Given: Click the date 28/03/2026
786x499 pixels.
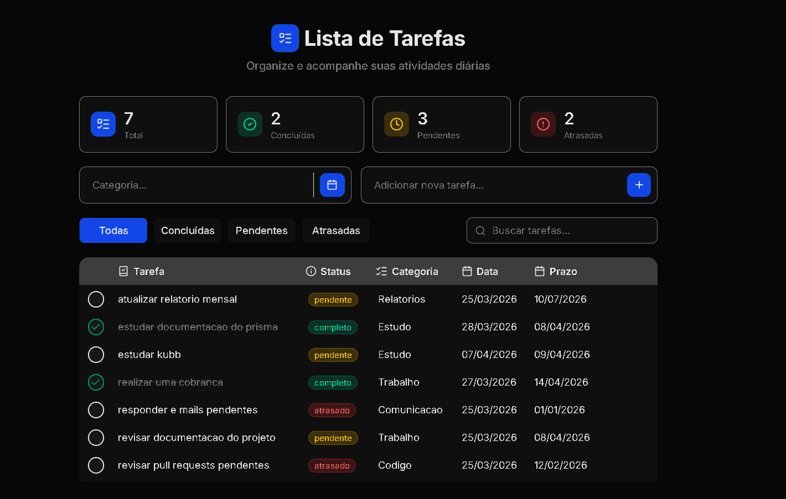Looking at the screenshot, I should click(x=489, y=327).
